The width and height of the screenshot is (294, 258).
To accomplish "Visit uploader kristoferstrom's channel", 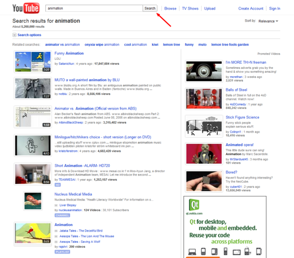I will click(x=68, y=151).
